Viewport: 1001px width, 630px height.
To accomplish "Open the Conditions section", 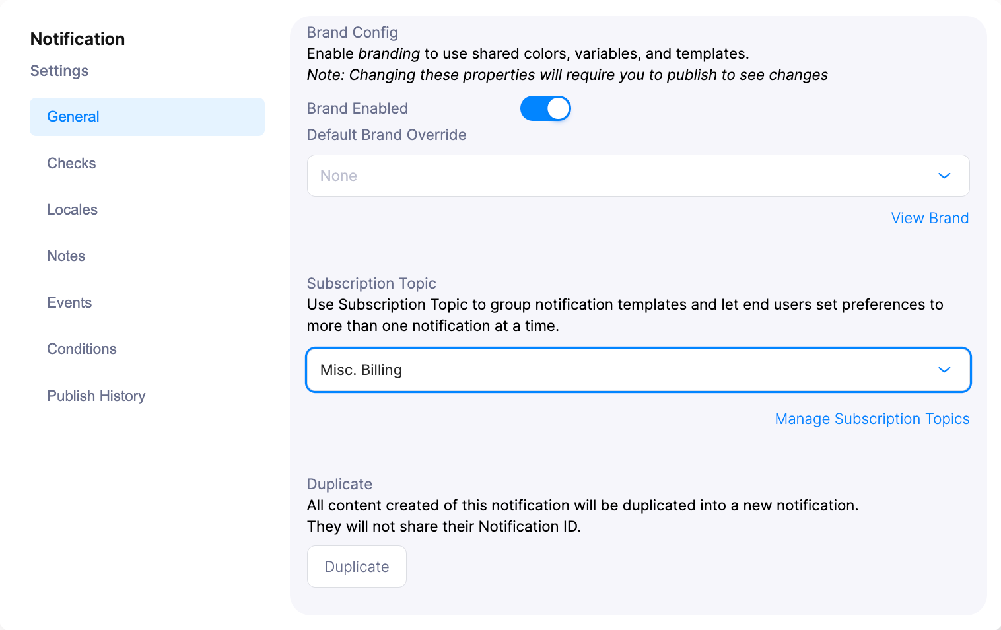I will 81,349.
